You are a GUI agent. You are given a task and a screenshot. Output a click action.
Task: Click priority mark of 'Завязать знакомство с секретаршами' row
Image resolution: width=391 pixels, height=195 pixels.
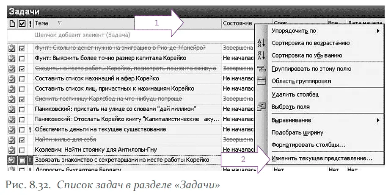pos(30,160)
